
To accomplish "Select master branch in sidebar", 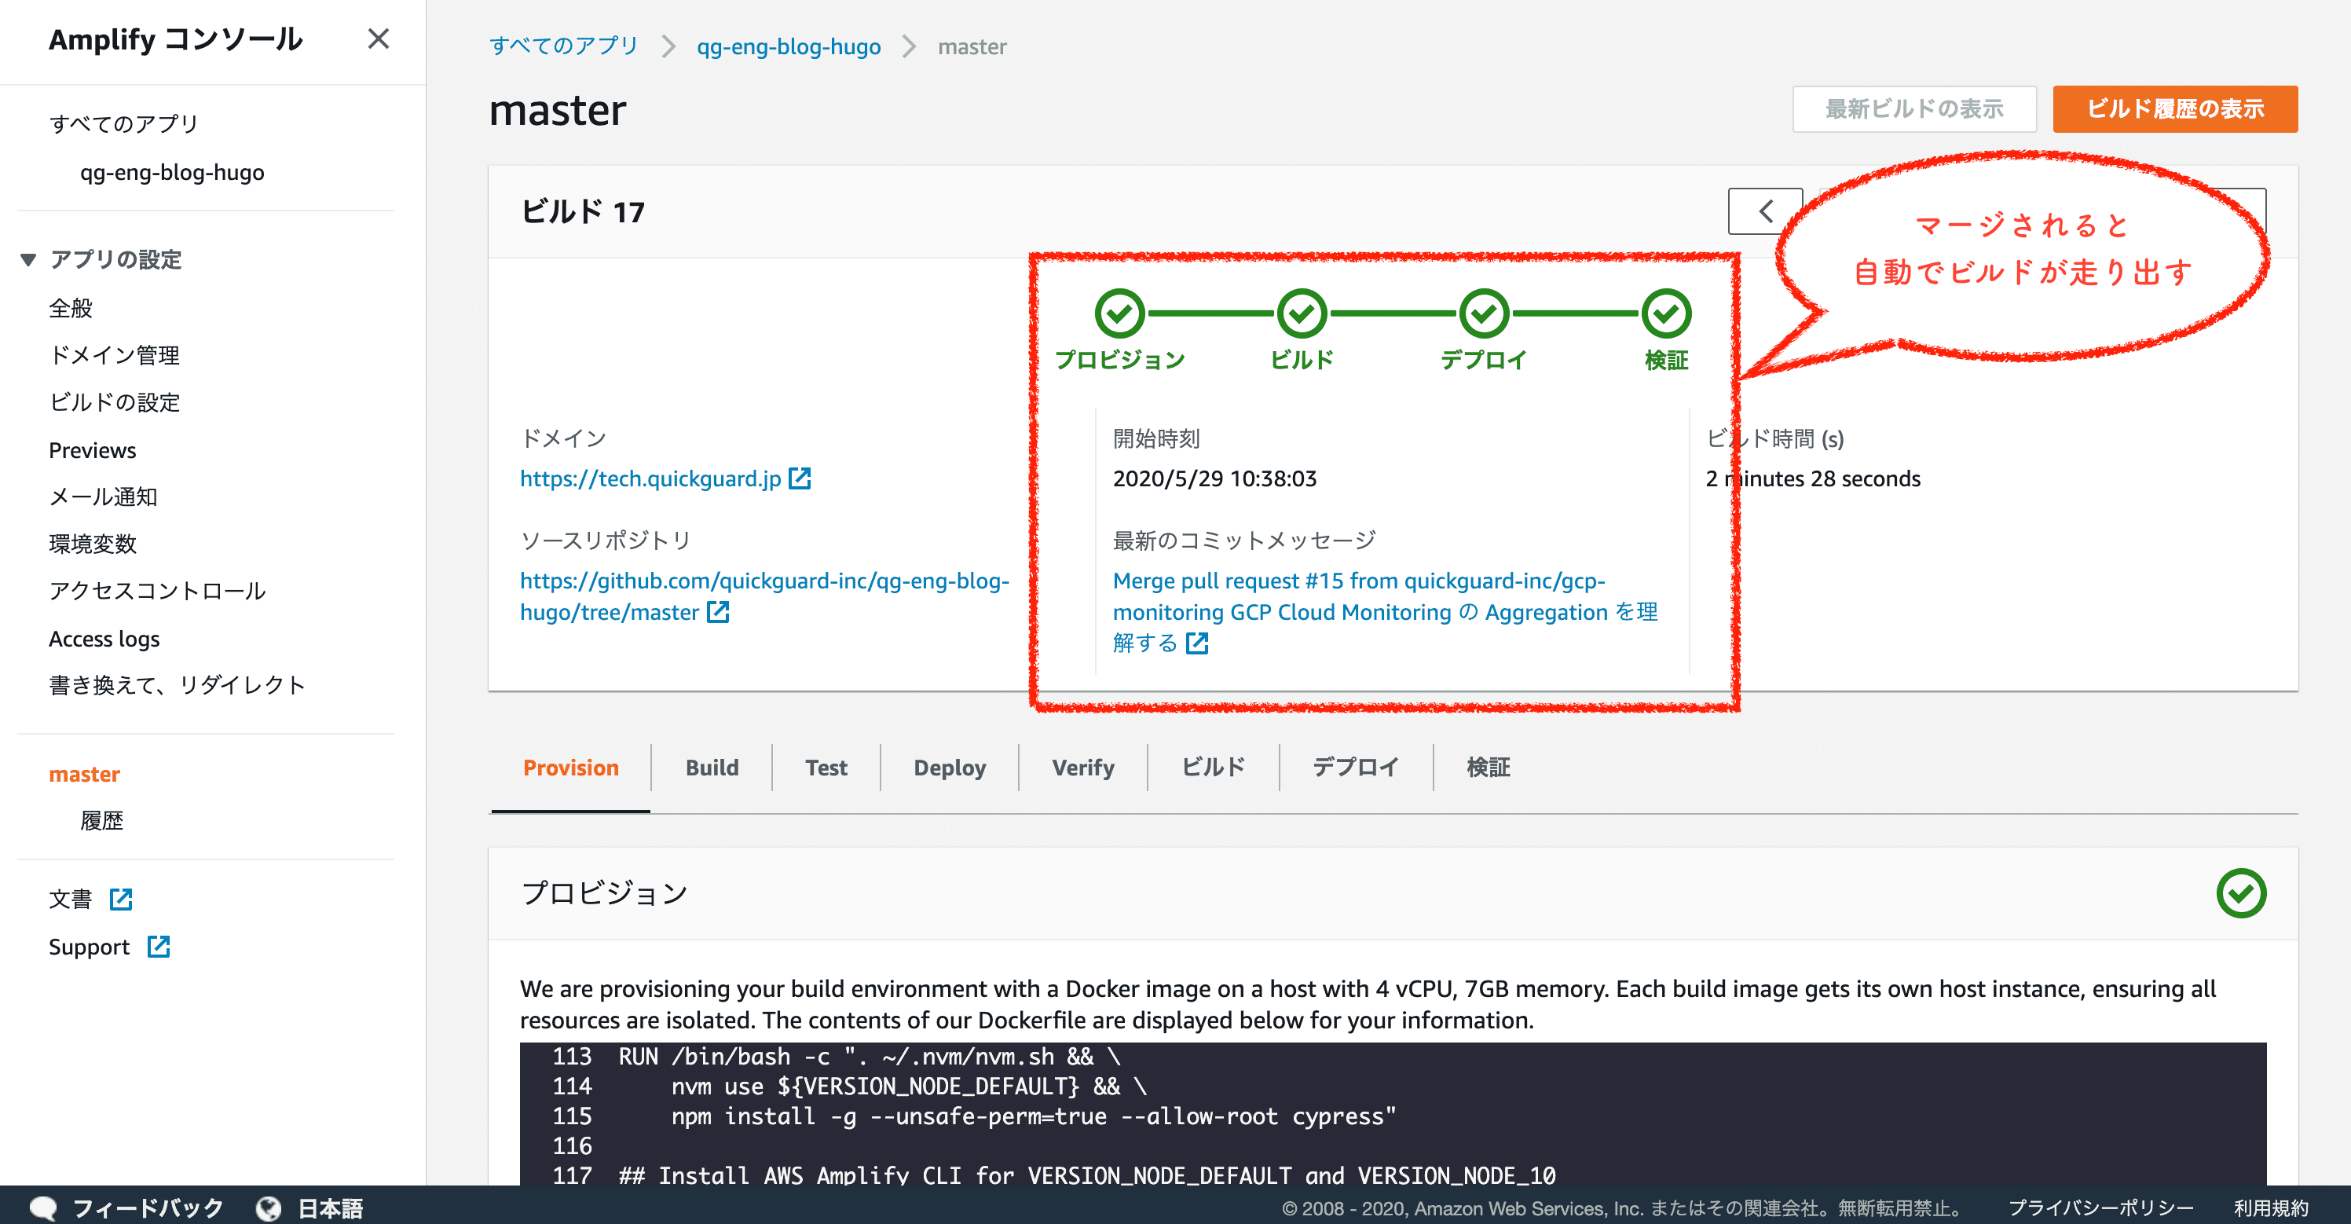I will (x=84, y=774).
